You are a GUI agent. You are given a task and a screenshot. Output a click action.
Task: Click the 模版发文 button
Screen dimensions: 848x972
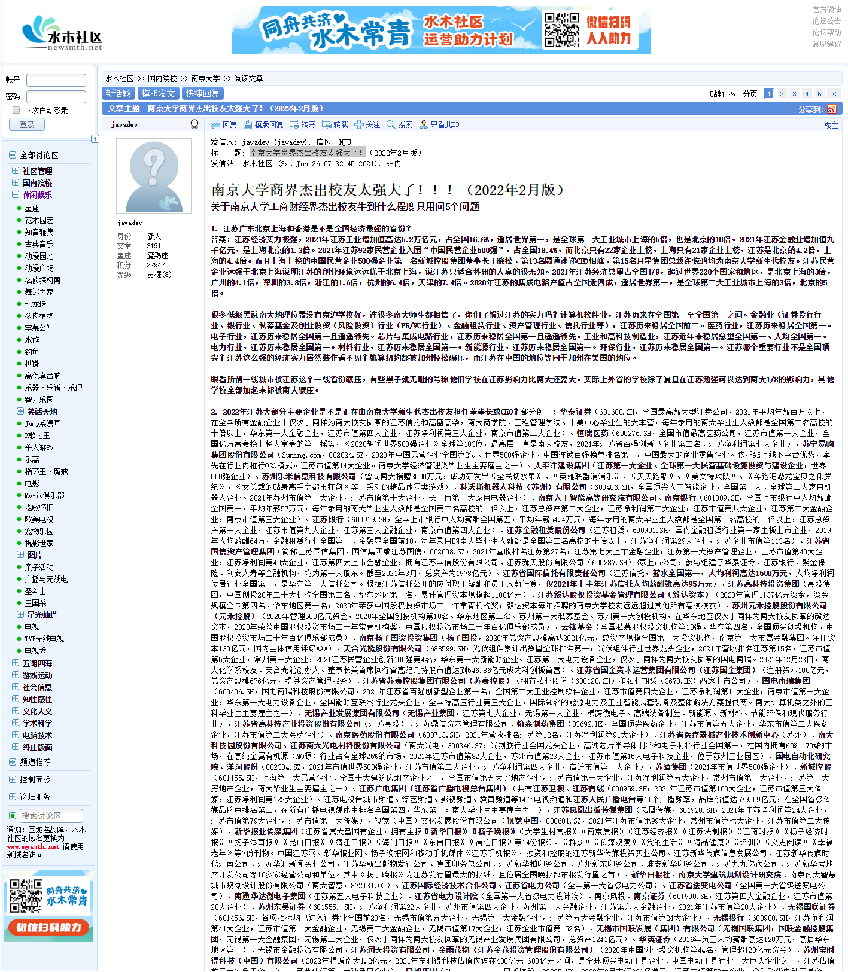[x=158, y=93]
